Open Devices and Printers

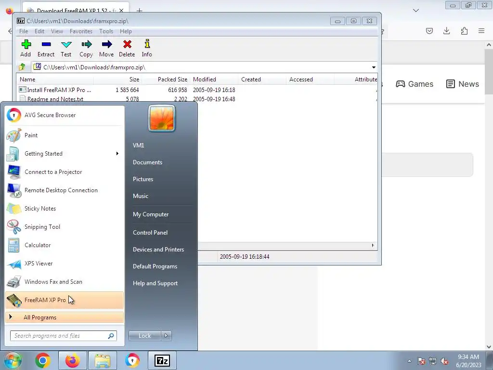158,250
